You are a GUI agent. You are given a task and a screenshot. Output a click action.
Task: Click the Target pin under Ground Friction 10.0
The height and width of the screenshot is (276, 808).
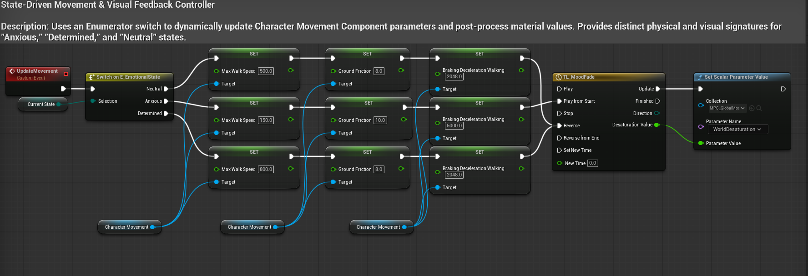pyautogui.click(x=333, y=133)
